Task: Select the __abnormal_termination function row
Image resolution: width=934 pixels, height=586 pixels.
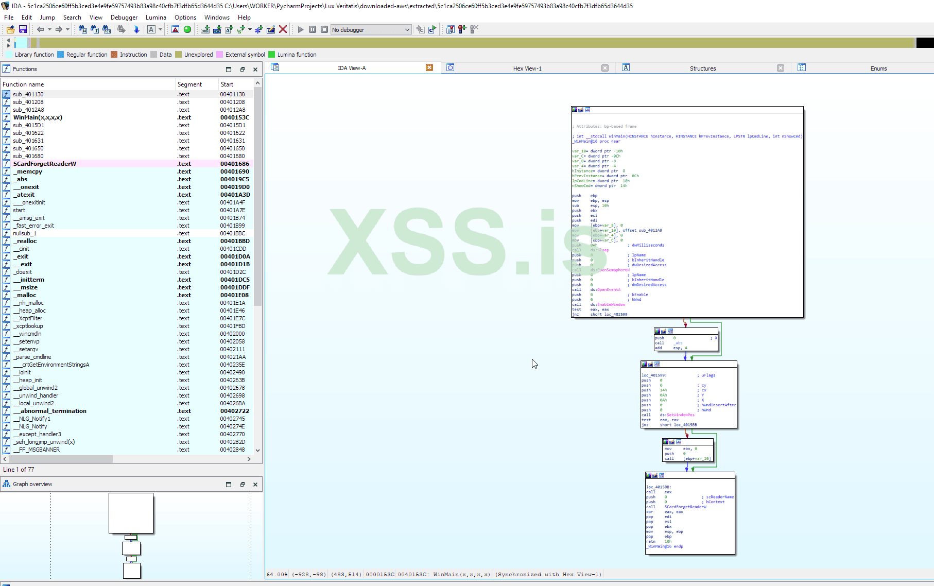Action: pos(127,411)
